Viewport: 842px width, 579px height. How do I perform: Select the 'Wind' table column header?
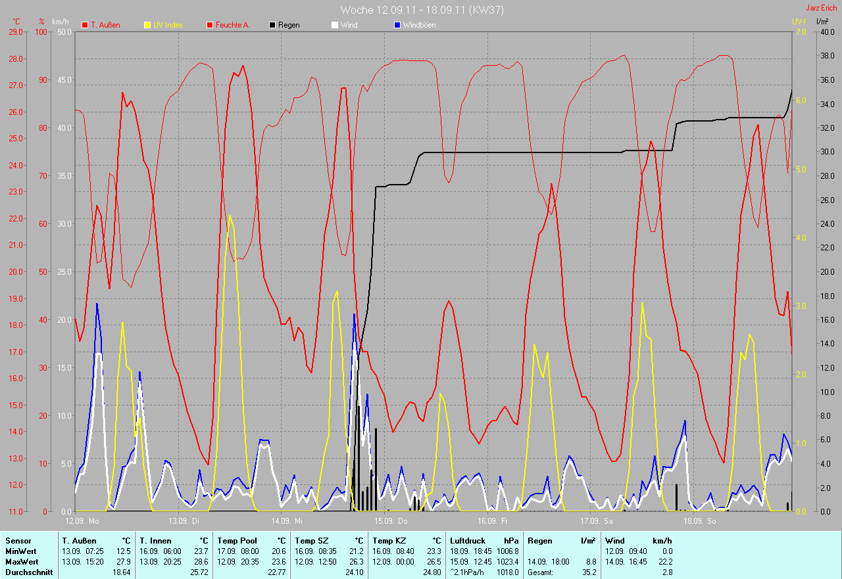pyautogui.click(x=615, y=540)
